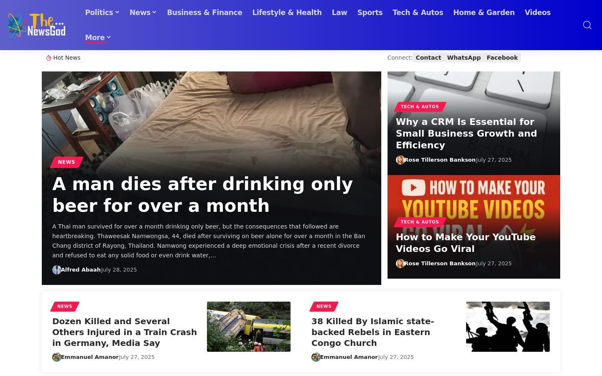The image size is (602, 376).
Task: Click Emmanuel Amanor name under Congo church article
Action: pos(349,357)
